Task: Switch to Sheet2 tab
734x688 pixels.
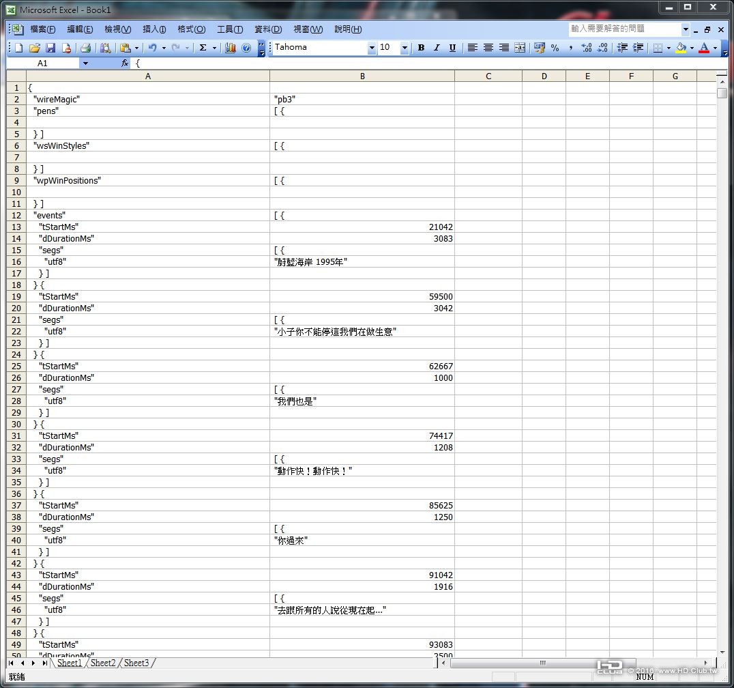Action: point(103,663)
